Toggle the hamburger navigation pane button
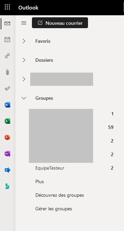Image resolution: width=124 pixels, height=231 pixels. [24, 23]
